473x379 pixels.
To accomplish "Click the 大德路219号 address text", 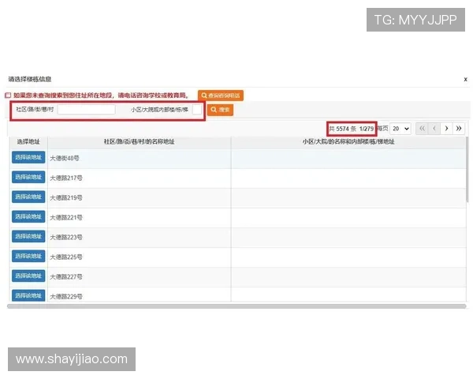I will [65, 197].
